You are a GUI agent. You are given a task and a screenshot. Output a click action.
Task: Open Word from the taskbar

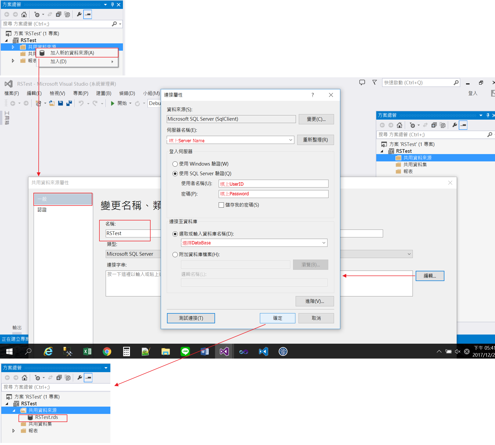point(205,352)
